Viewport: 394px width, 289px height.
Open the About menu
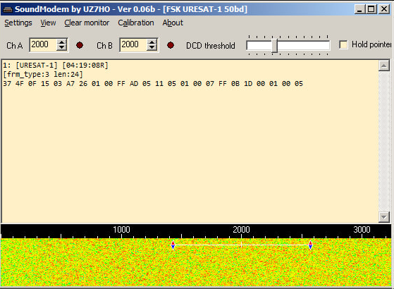click(173, 23)
